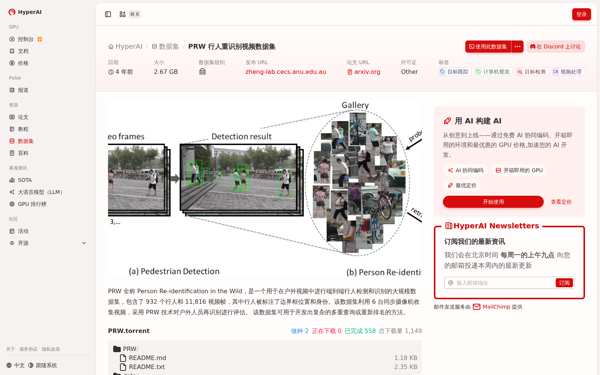Image resolution: width=600 pixels, height=375 pixels.
Task: Open 查看定价 link
Action: [561, 202]
